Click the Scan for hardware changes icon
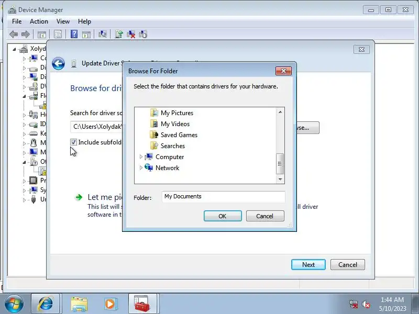Image resolution: width=419 pixels, height=314 pixels. click(102, 34)
